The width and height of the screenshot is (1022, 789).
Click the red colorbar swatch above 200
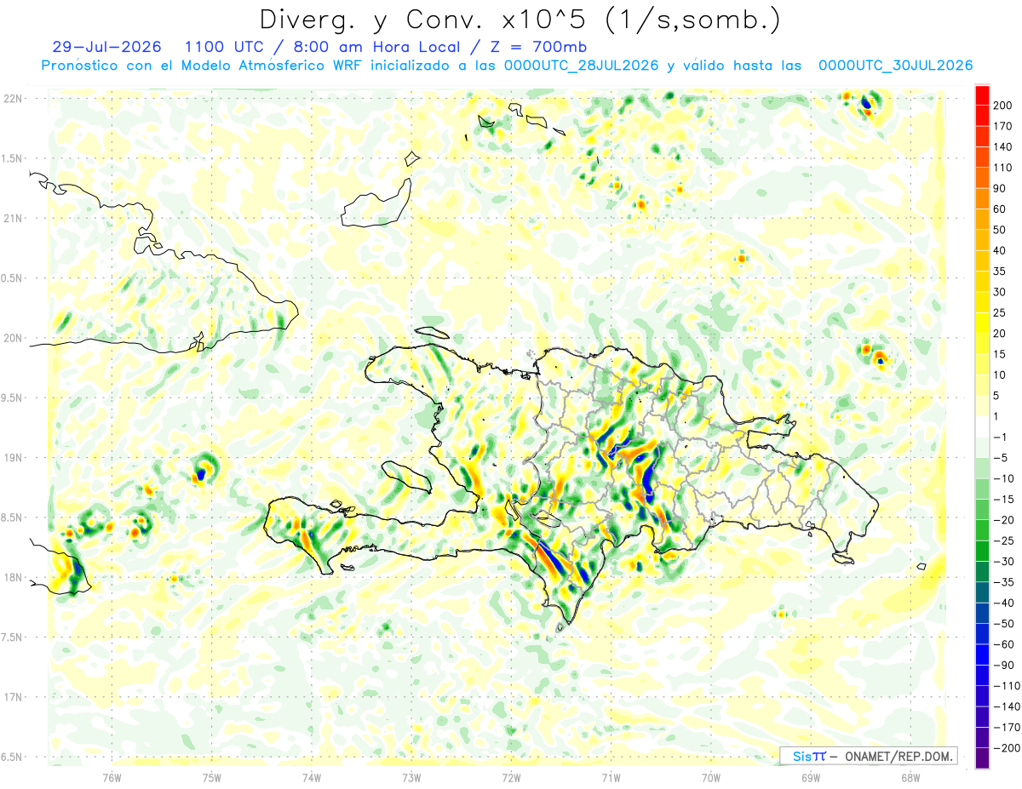point(982,94)
